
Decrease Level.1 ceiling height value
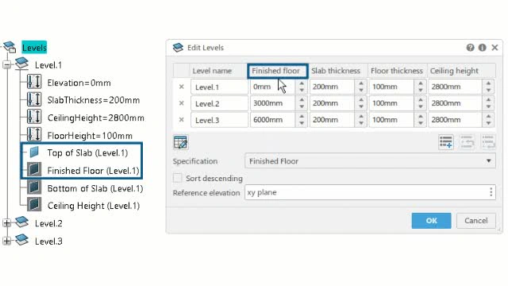click(488, 91)
